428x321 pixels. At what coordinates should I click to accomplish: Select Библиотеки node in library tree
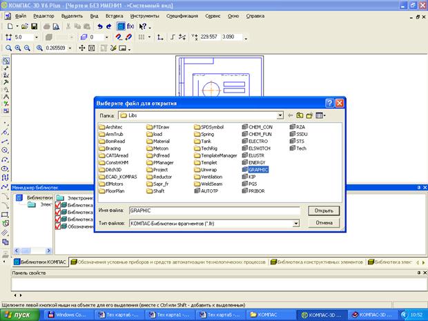(34, 197)
